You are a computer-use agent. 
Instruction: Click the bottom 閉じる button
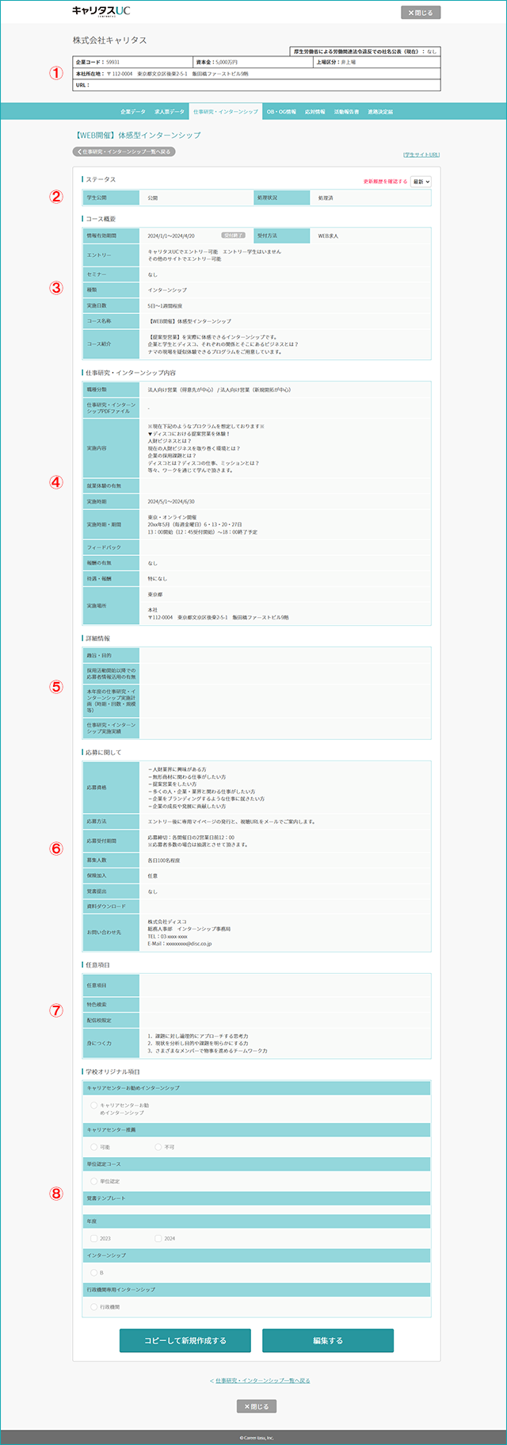click(x=257, y=1406)
